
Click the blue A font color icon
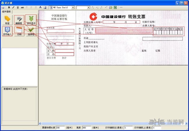(40, 7)
